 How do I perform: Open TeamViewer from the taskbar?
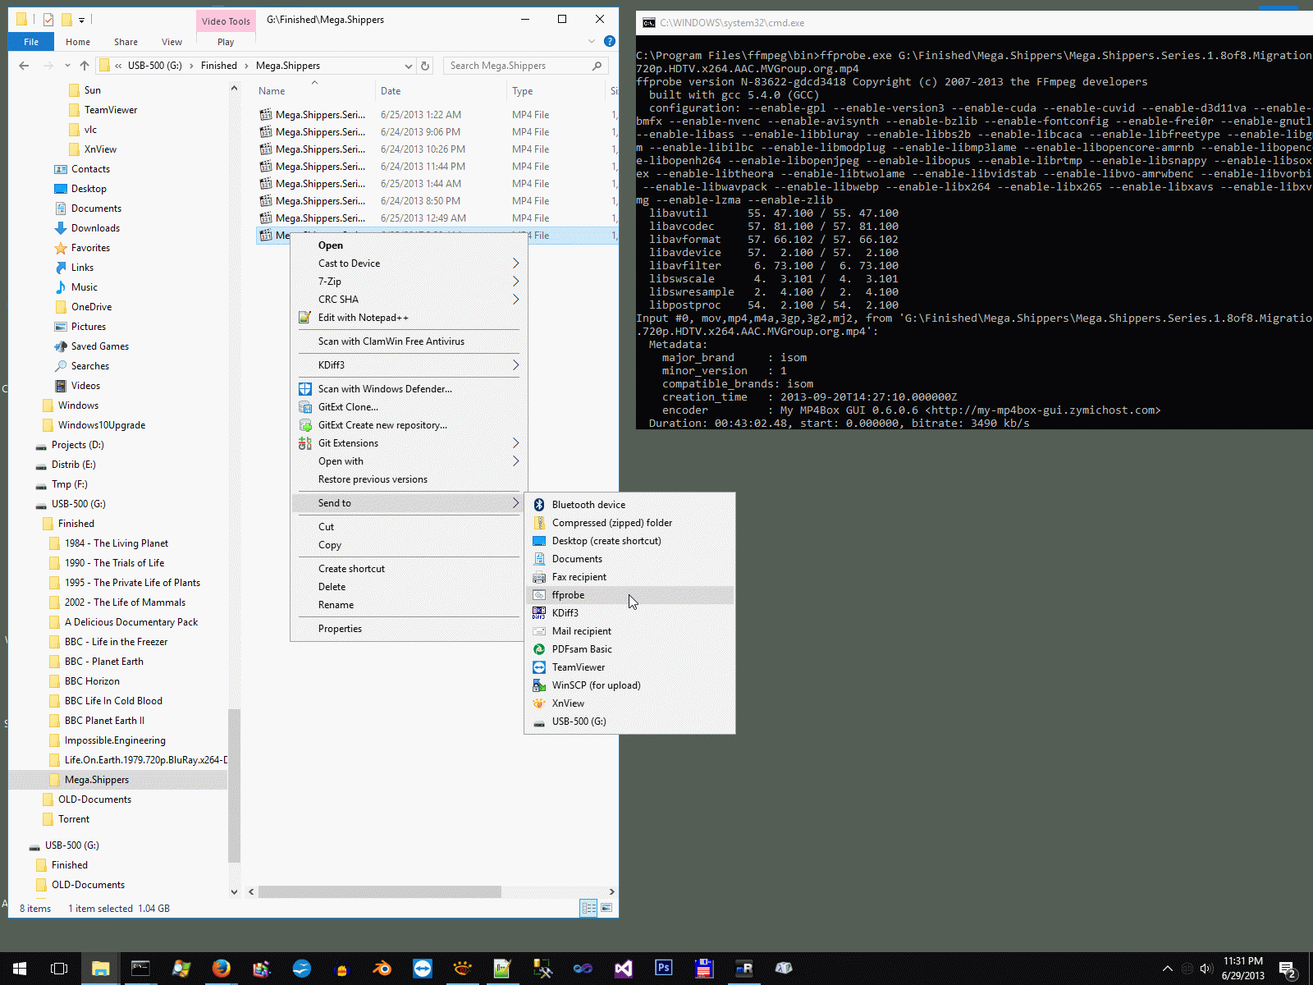(422, 969)
